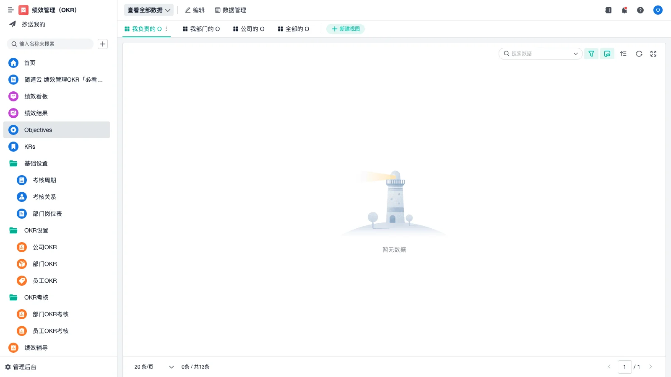
Task: Click the address book icon in top bar
Action: [608, 10]
